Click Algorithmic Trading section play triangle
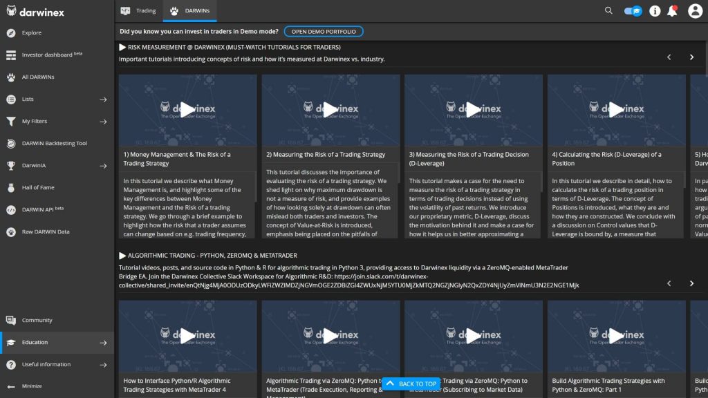The height and width of the screenshot is (398, 708). [122, 256]
